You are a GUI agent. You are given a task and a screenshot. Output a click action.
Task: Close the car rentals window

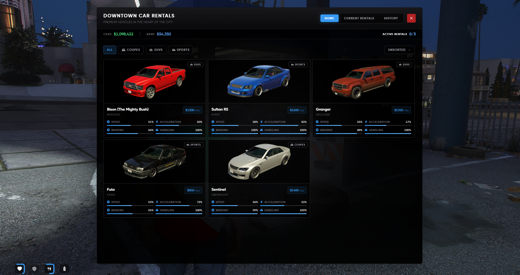(x=411, y=18)
